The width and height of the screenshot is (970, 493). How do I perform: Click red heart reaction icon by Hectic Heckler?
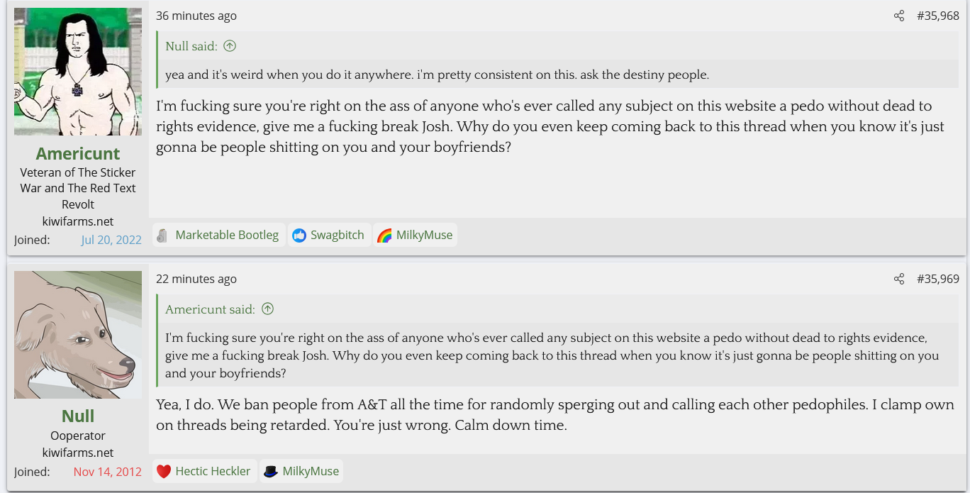[x=164, y=471]
